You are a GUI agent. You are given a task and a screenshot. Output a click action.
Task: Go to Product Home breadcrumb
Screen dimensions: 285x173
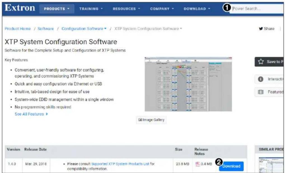pyautogui.click(x=18, y=29)
